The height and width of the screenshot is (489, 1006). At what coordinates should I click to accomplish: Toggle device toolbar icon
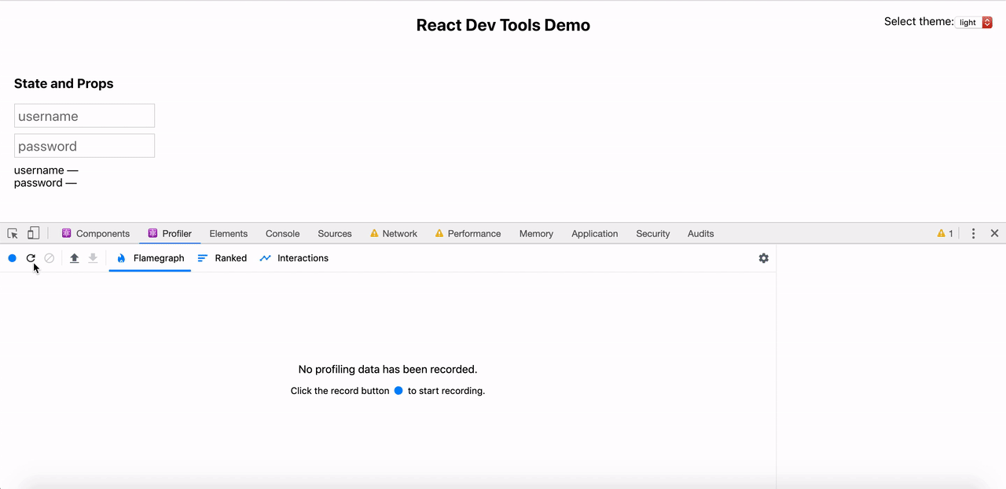pyautogui.click(x=33, y=233)
